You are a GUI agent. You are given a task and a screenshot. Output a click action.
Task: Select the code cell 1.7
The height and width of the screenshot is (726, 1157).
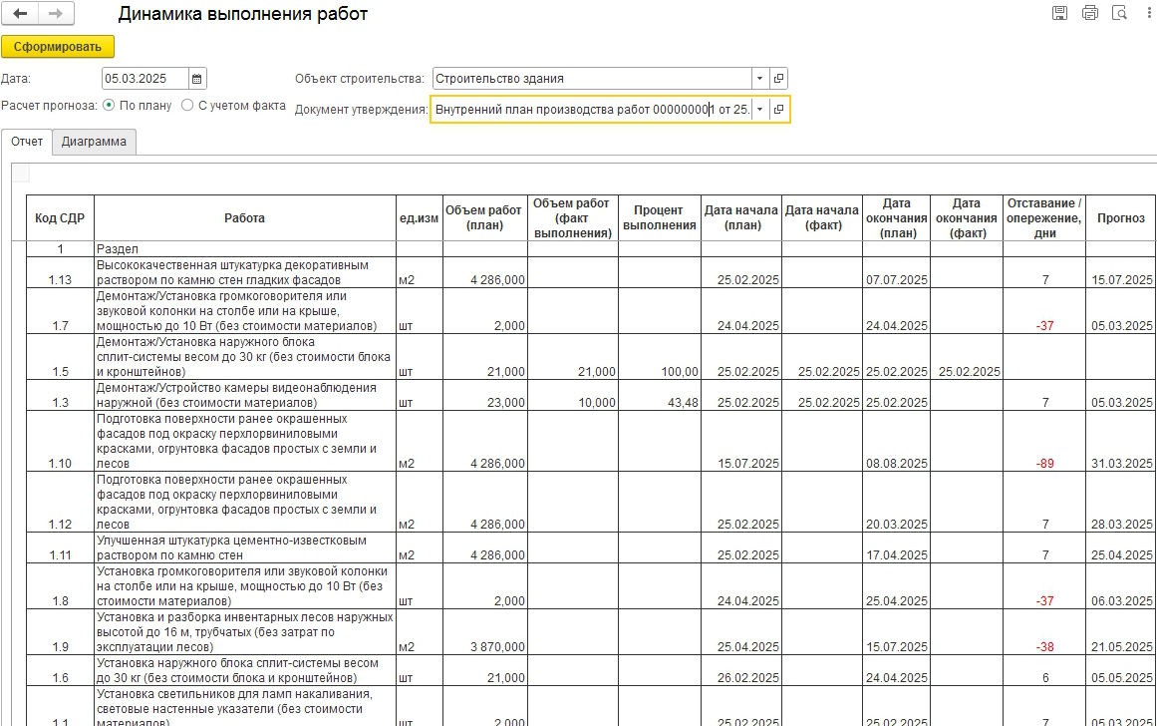[x=60, y=311]
